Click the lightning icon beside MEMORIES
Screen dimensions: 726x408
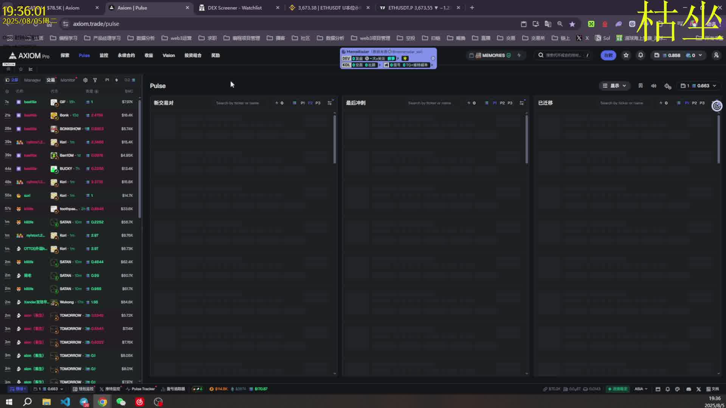pyautogui.click(x=519, y=56)
